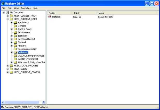The image size is (160, 110).
Task: Click the Identities folder icon
Action: [15, 36]
